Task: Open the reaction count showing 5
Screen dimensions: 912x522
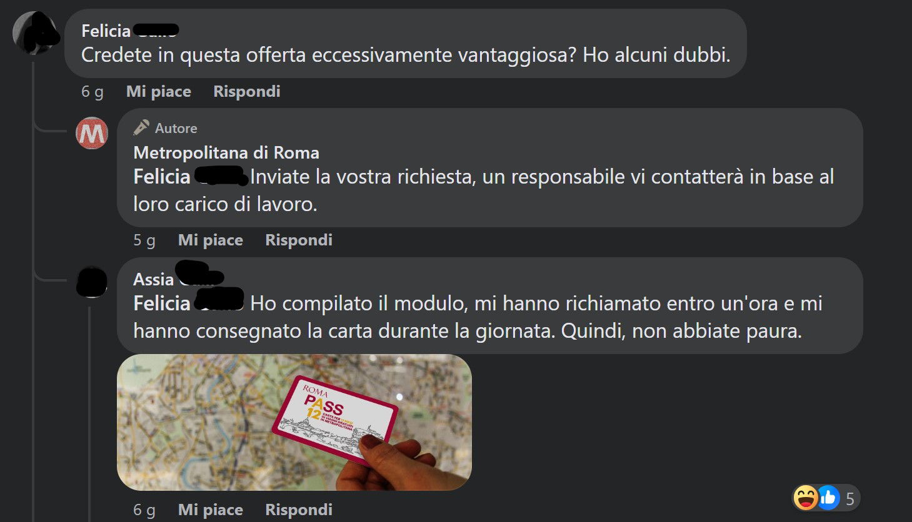Action: click(850, 498)
